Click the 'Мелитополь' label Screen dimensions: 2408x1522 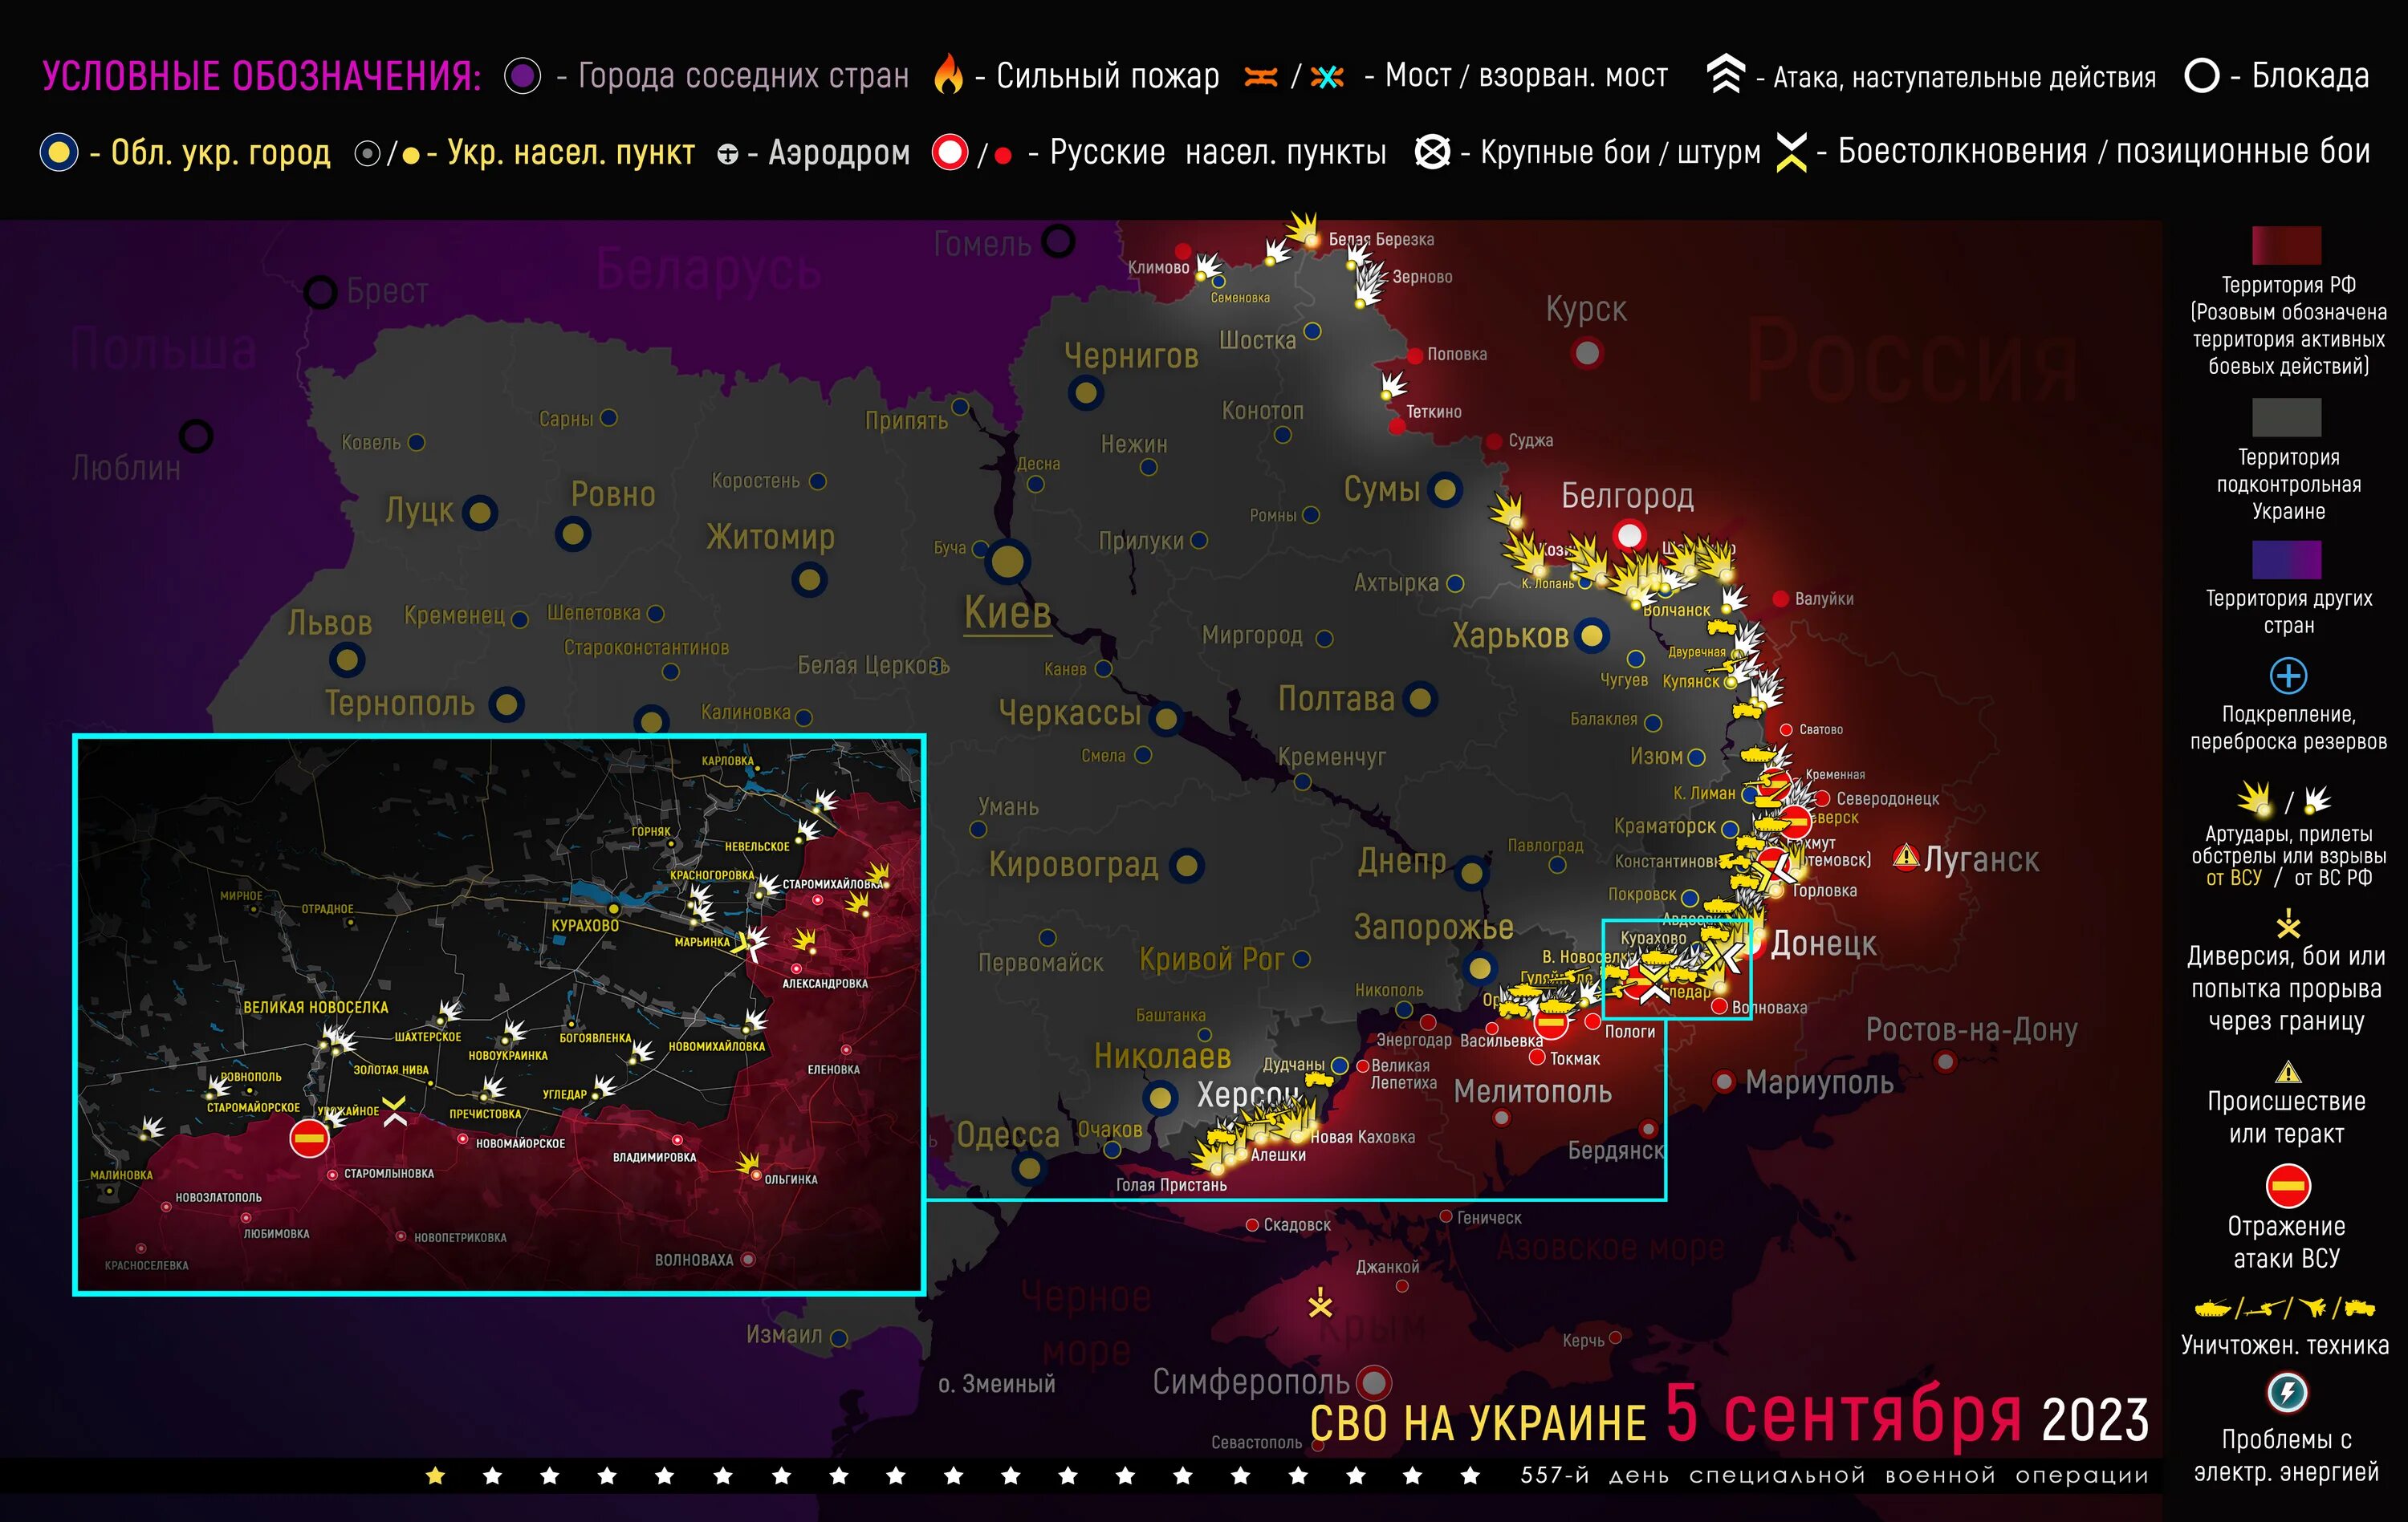click(1532, 1091)
